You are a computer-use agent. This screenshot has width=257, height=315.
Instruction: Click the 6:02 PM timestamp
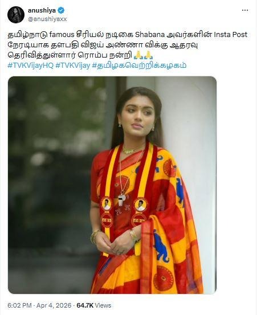pos(20,305)
